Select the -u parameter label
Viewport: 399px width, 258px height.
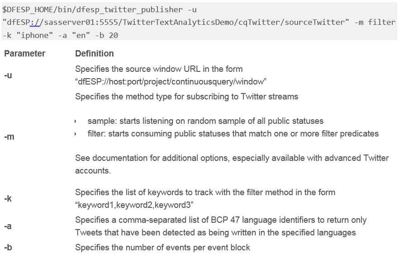(8, 75)
